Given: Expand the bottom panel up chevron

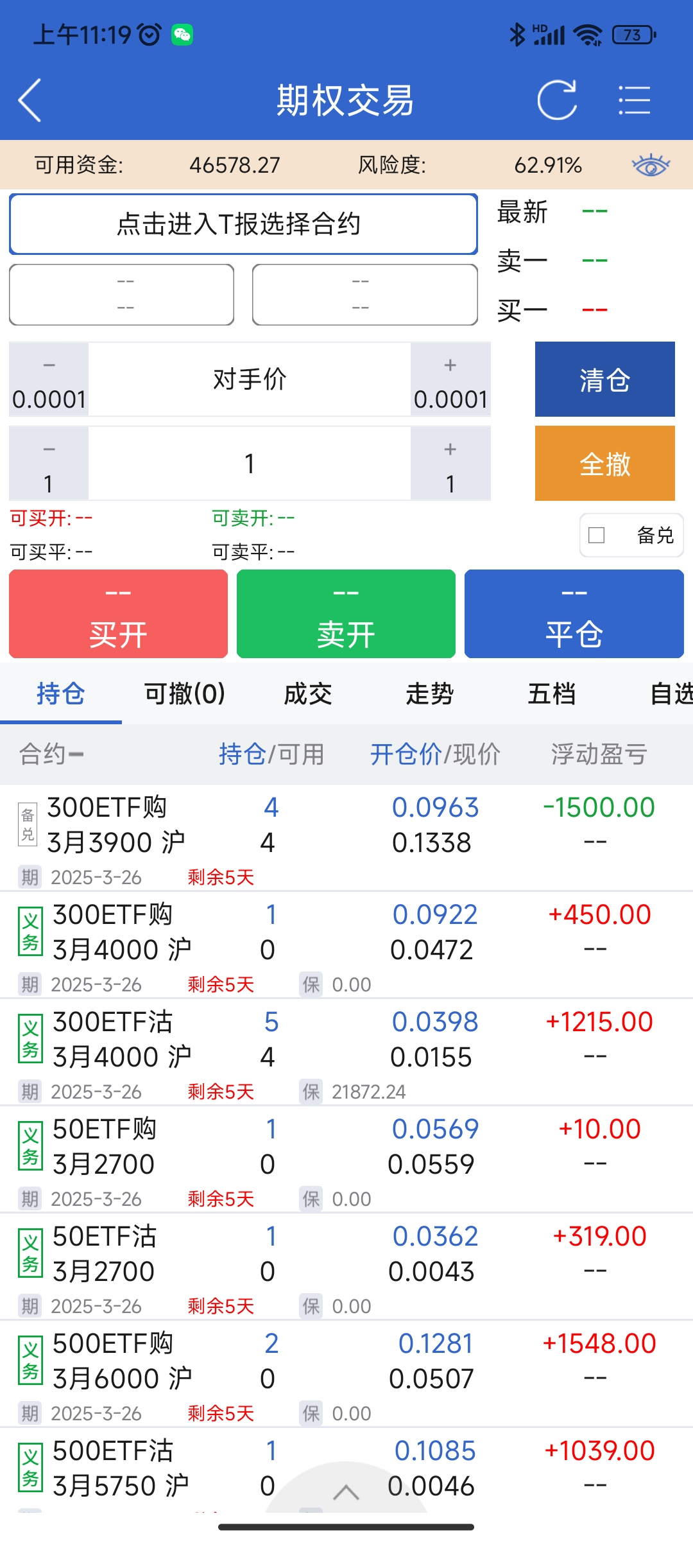Looking at the screenshot, I should [x=346, y=1492].
